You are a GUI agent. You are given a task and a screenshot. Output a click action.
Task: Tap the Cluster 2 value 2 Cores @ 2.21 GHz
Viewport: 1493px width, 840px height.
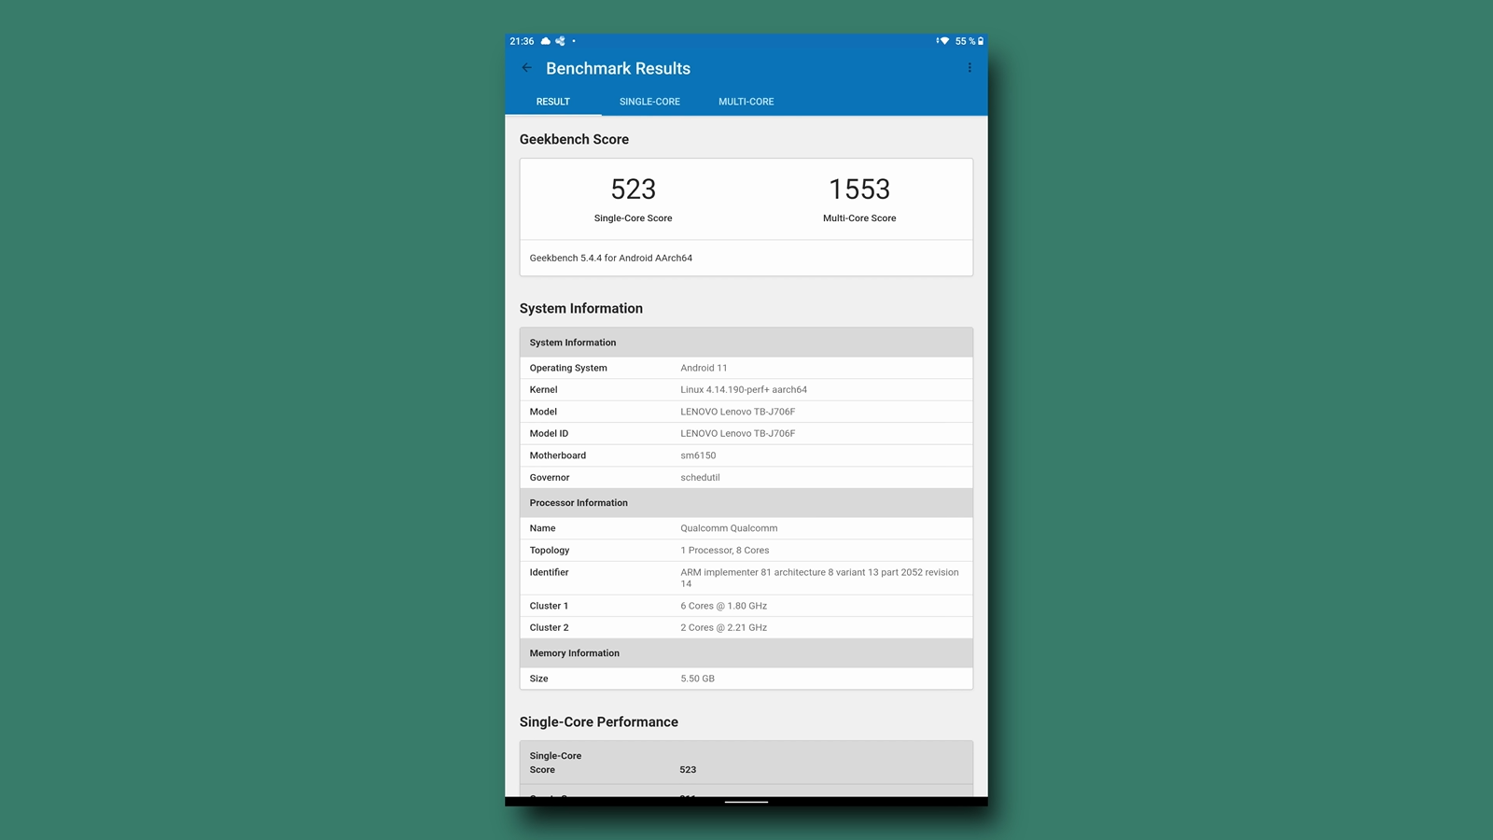pyautogui.click(x=724, y=628)
